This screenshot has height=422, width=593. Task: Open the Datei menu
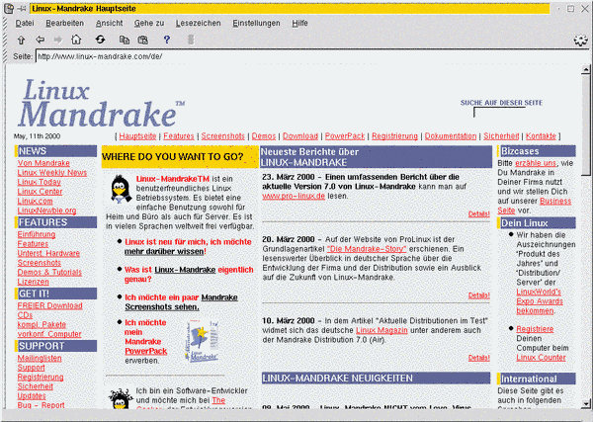25,22
